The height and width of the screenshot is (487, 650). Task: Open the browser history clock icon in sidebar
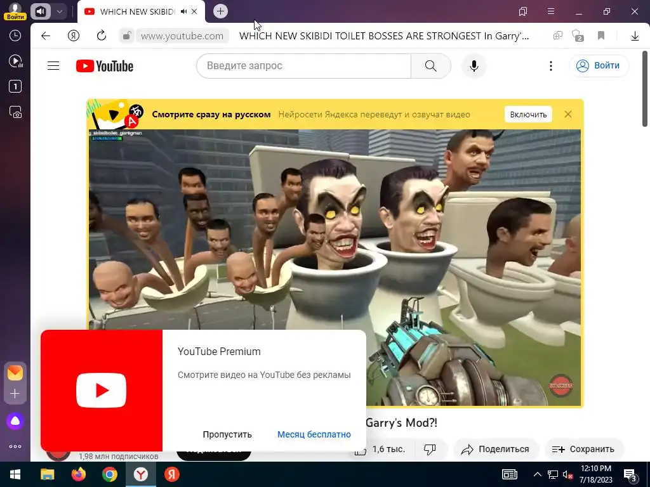(x=15, y=36)
